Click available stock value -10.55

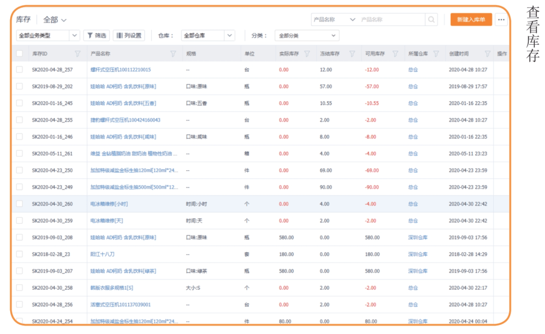coord(371,103)
